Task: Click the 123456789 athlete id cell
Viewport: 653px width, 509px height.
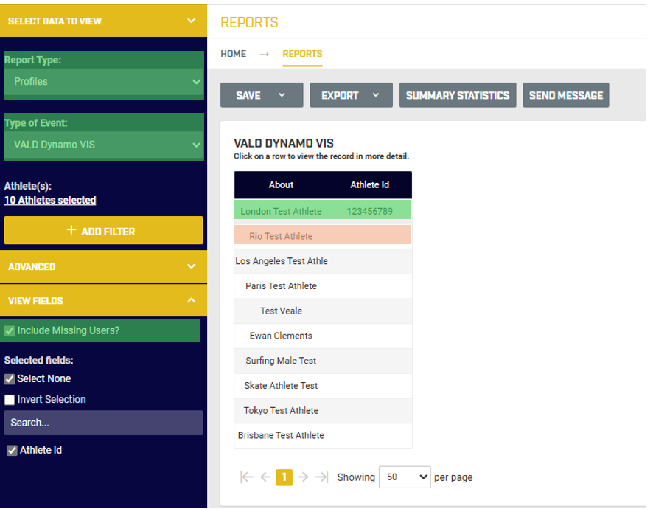Action: (369, 212)
